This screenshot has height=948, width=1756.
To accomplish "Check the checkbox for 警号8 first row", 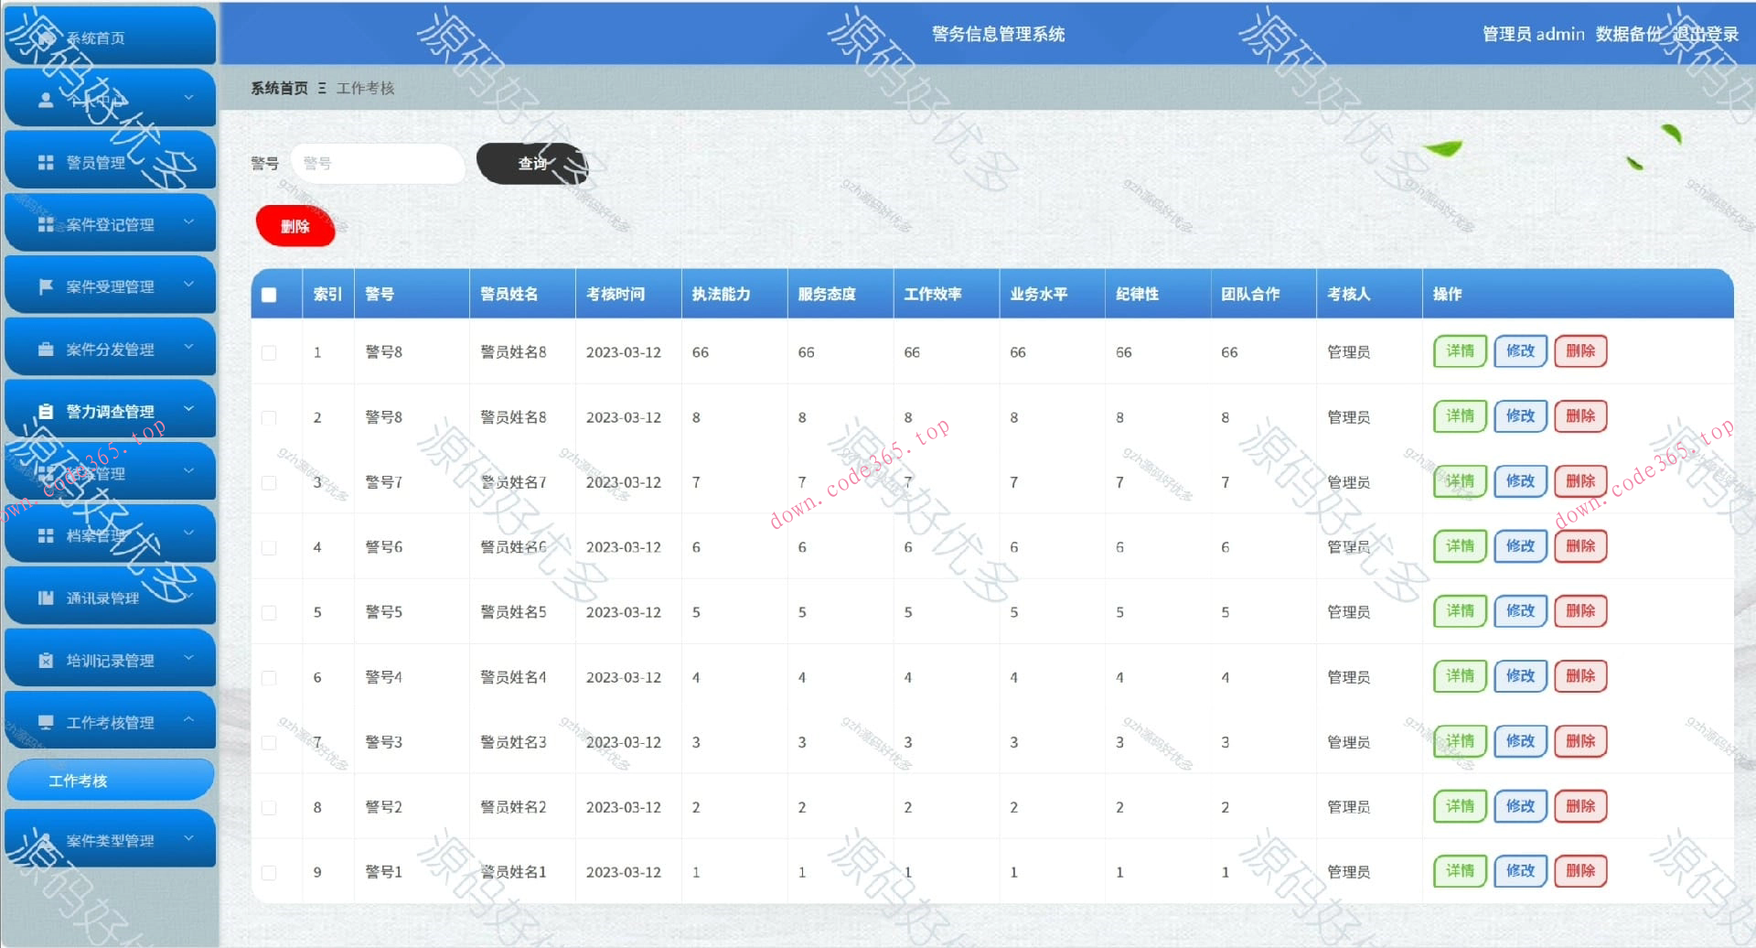I will (268, 351).
